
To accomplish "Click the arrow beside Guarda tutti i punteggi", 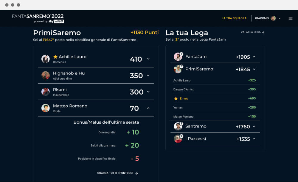I will pos(136,173).
